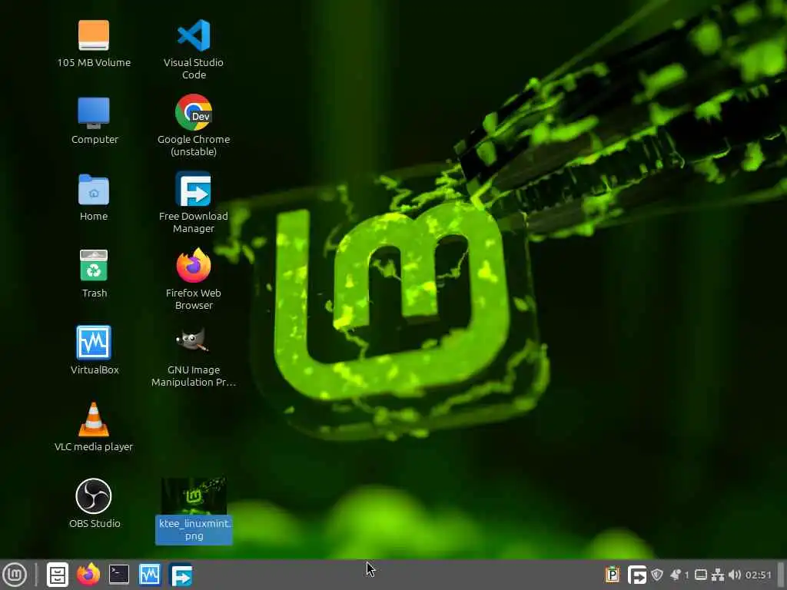Click the show desktop strip at panel end

pos(781,575)
